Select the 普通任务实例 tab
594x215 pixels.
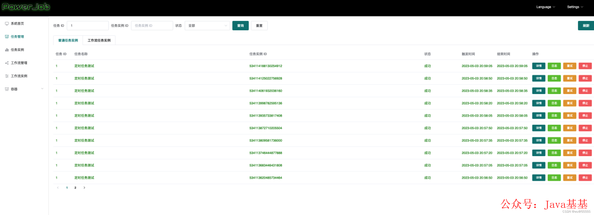(x=68, y=40)
